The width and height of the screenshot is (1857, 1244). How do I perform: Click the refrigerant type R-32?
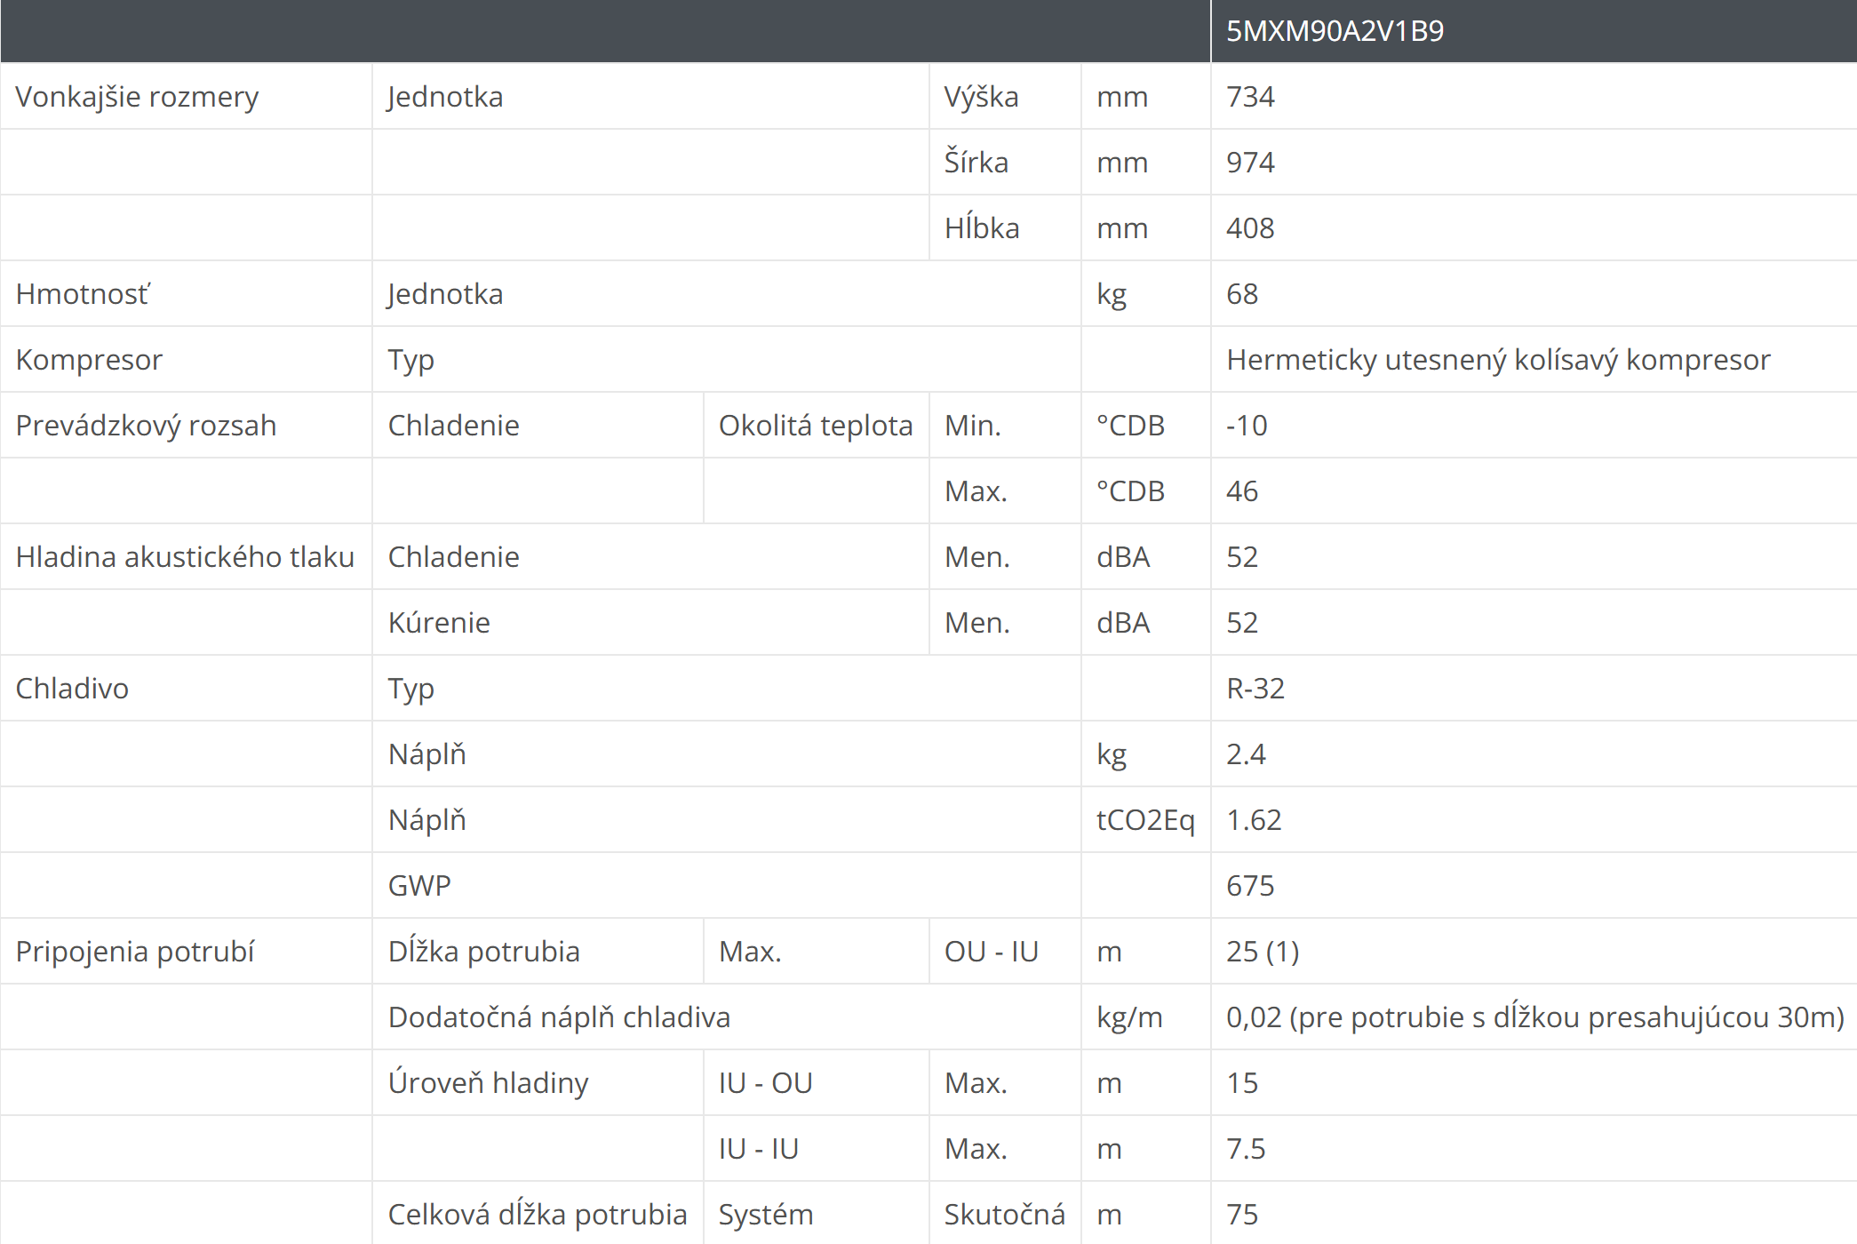[x=1255, y=689]
